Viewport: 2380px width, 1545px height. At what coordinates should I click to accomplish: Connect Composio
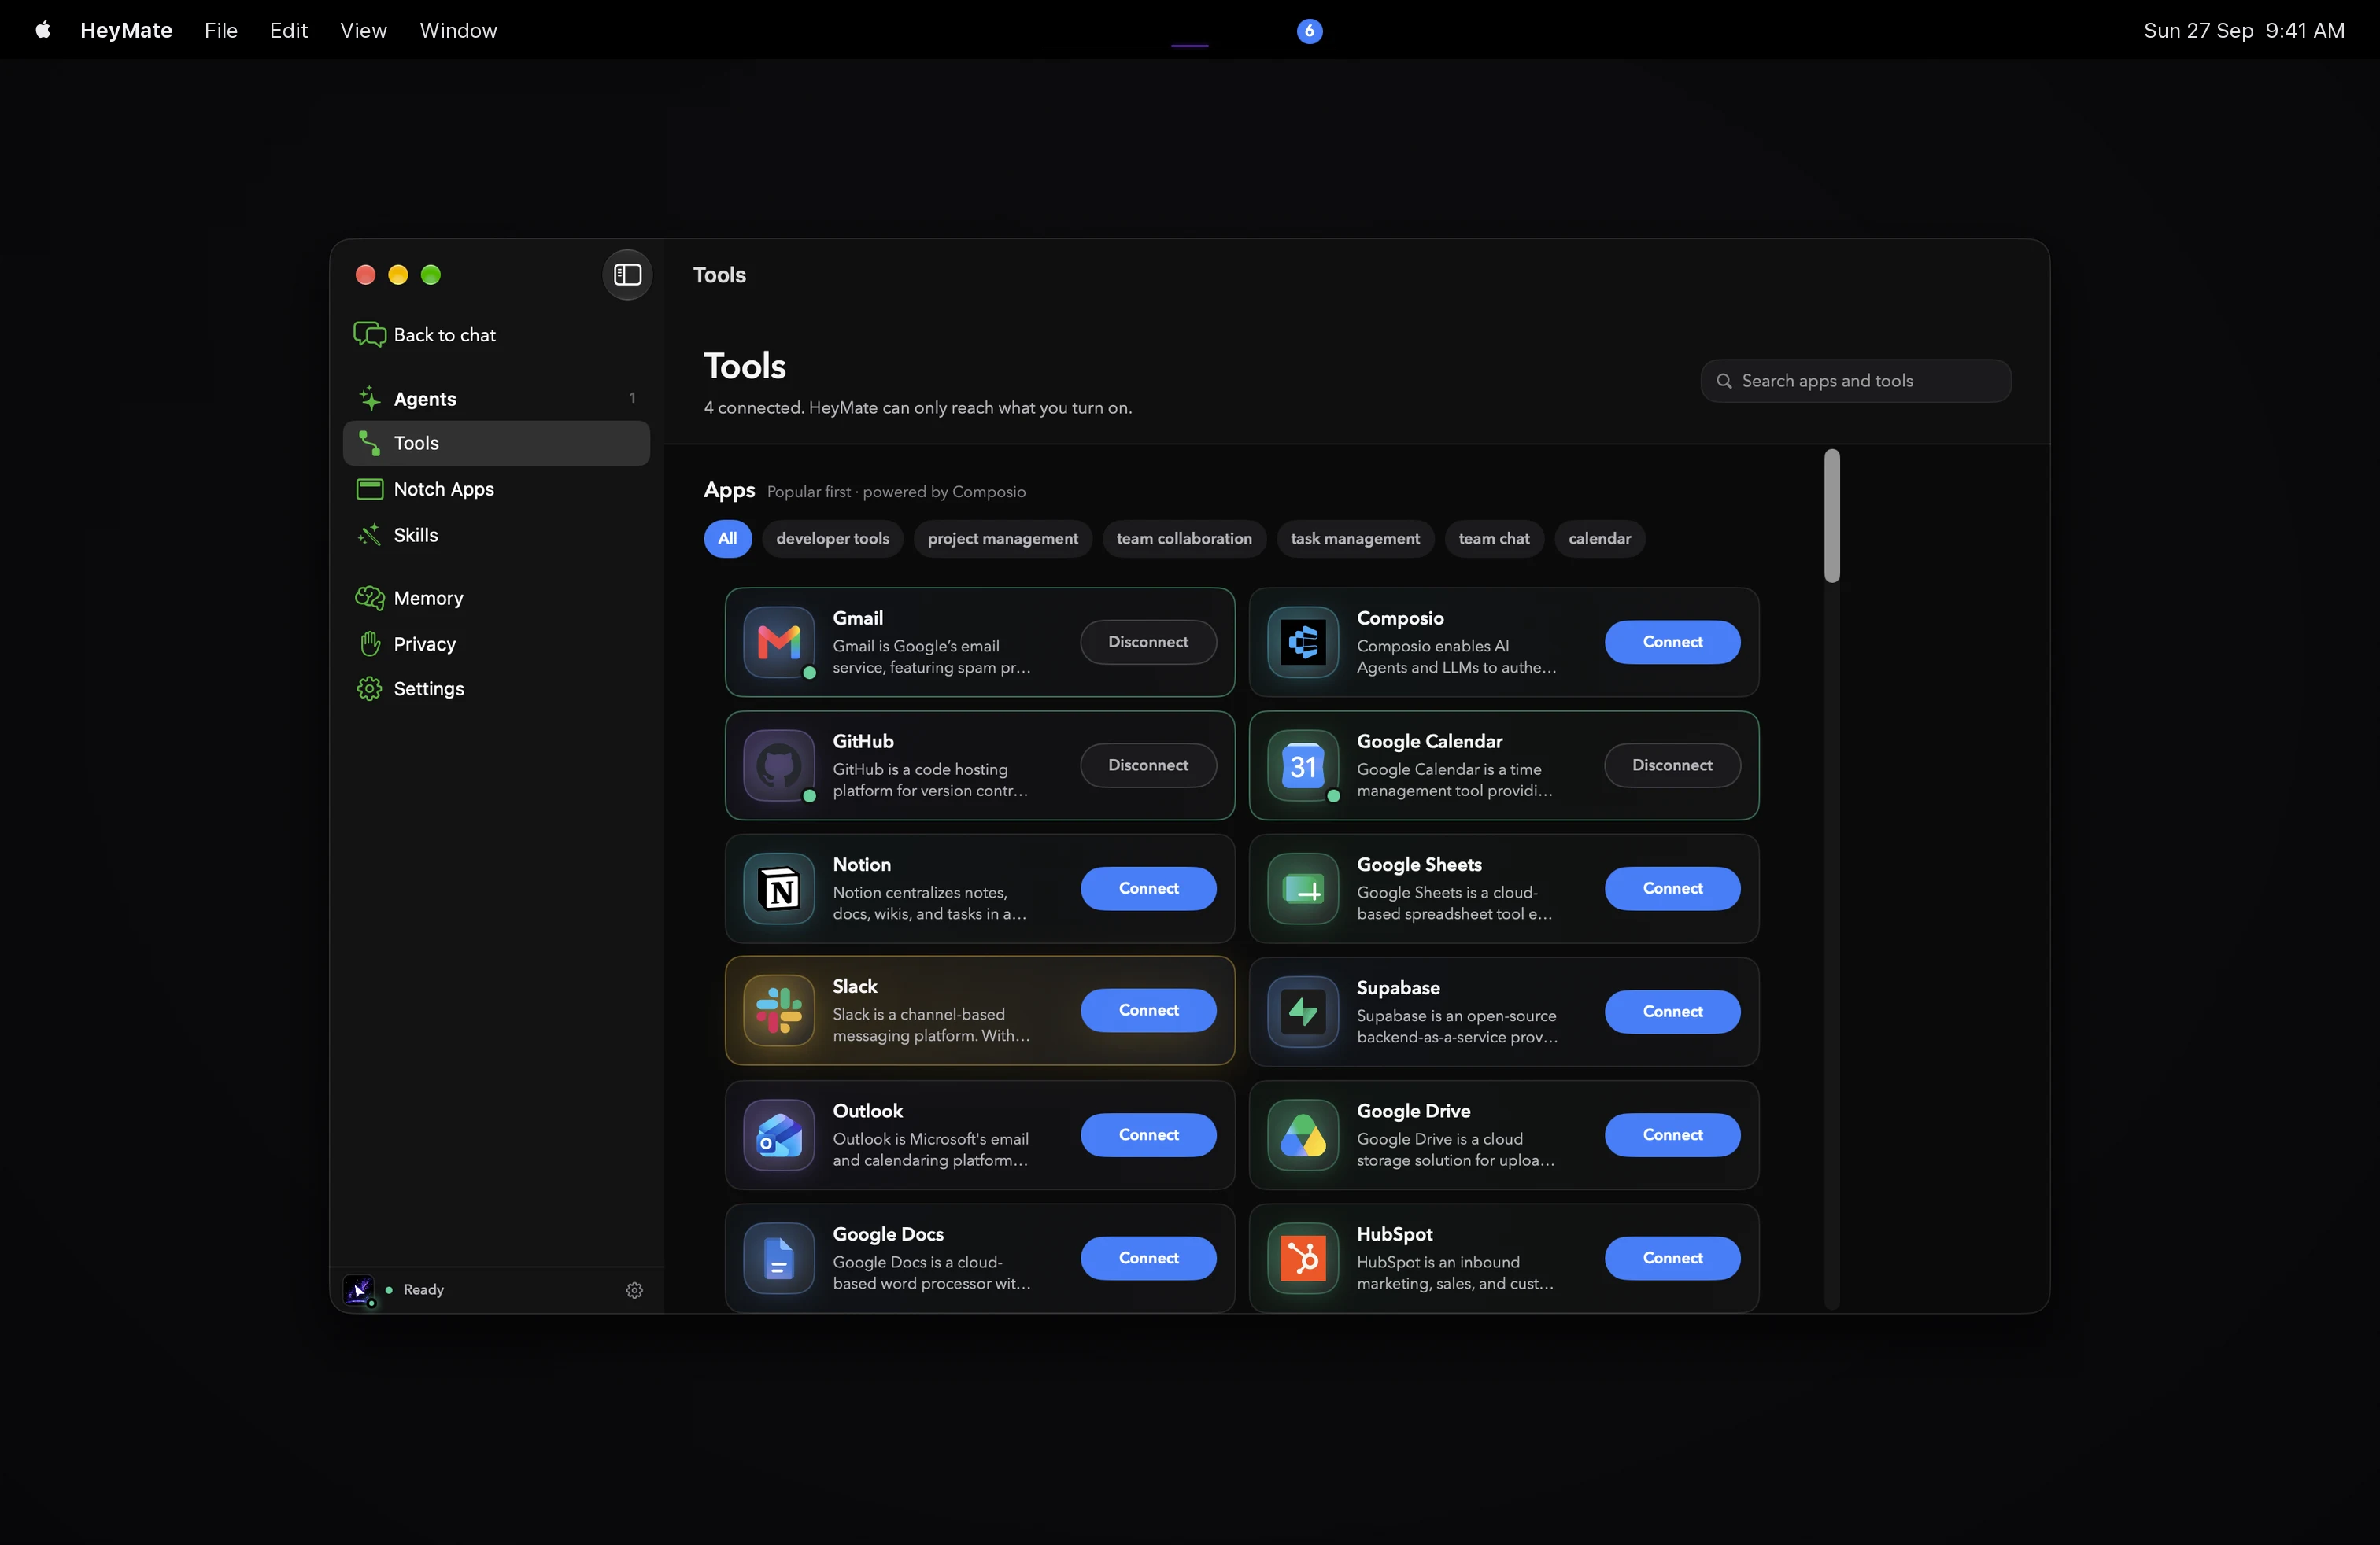point(1672,642)
